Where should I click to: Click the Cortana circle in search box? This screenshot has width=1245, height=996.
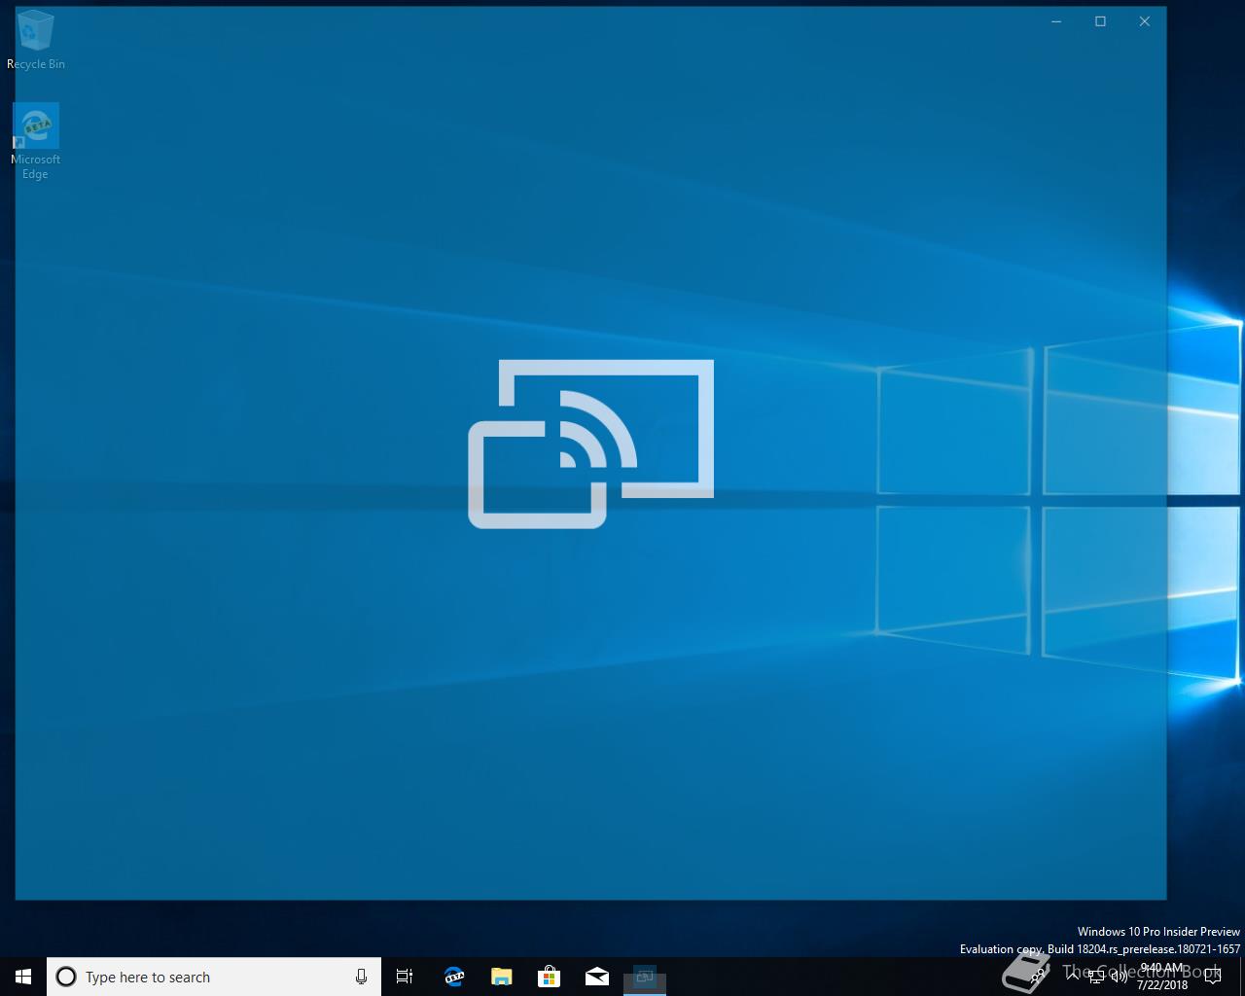point(66,977)
